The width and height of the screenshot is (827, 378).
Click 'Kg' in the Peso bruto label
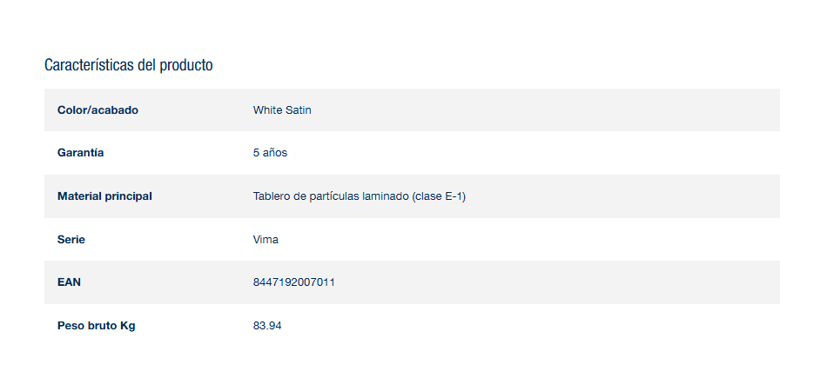coord(128,326)
